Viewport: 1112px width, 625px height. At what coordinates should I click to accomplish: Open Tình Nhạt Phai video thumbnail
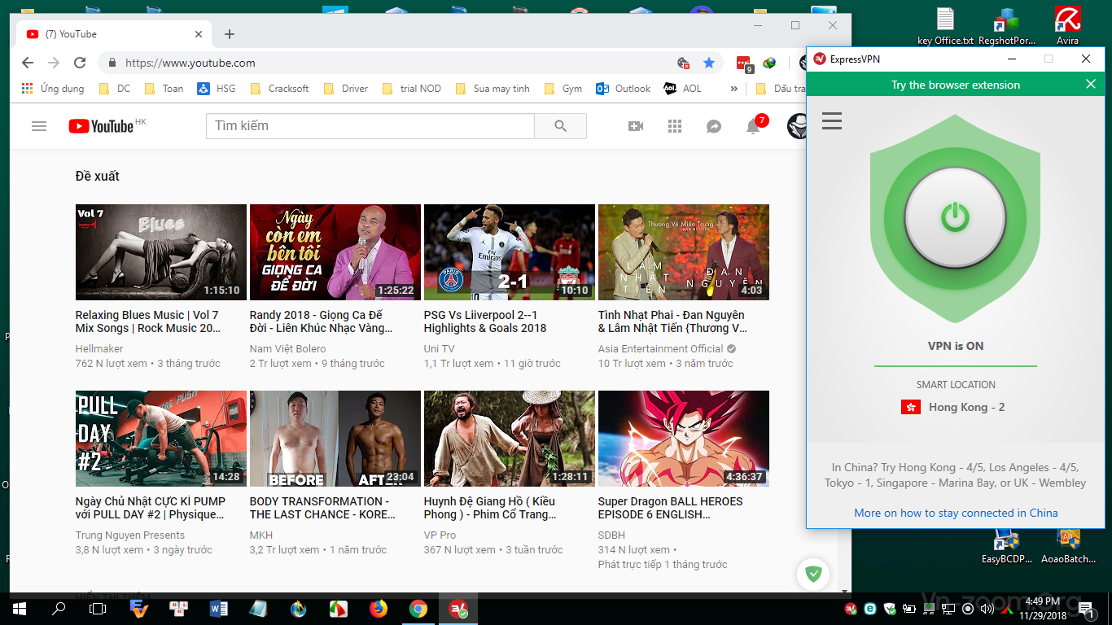[684, 252]
